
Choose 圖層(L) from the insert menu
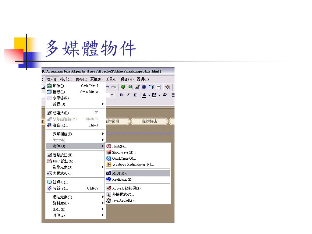pos(76,92)
